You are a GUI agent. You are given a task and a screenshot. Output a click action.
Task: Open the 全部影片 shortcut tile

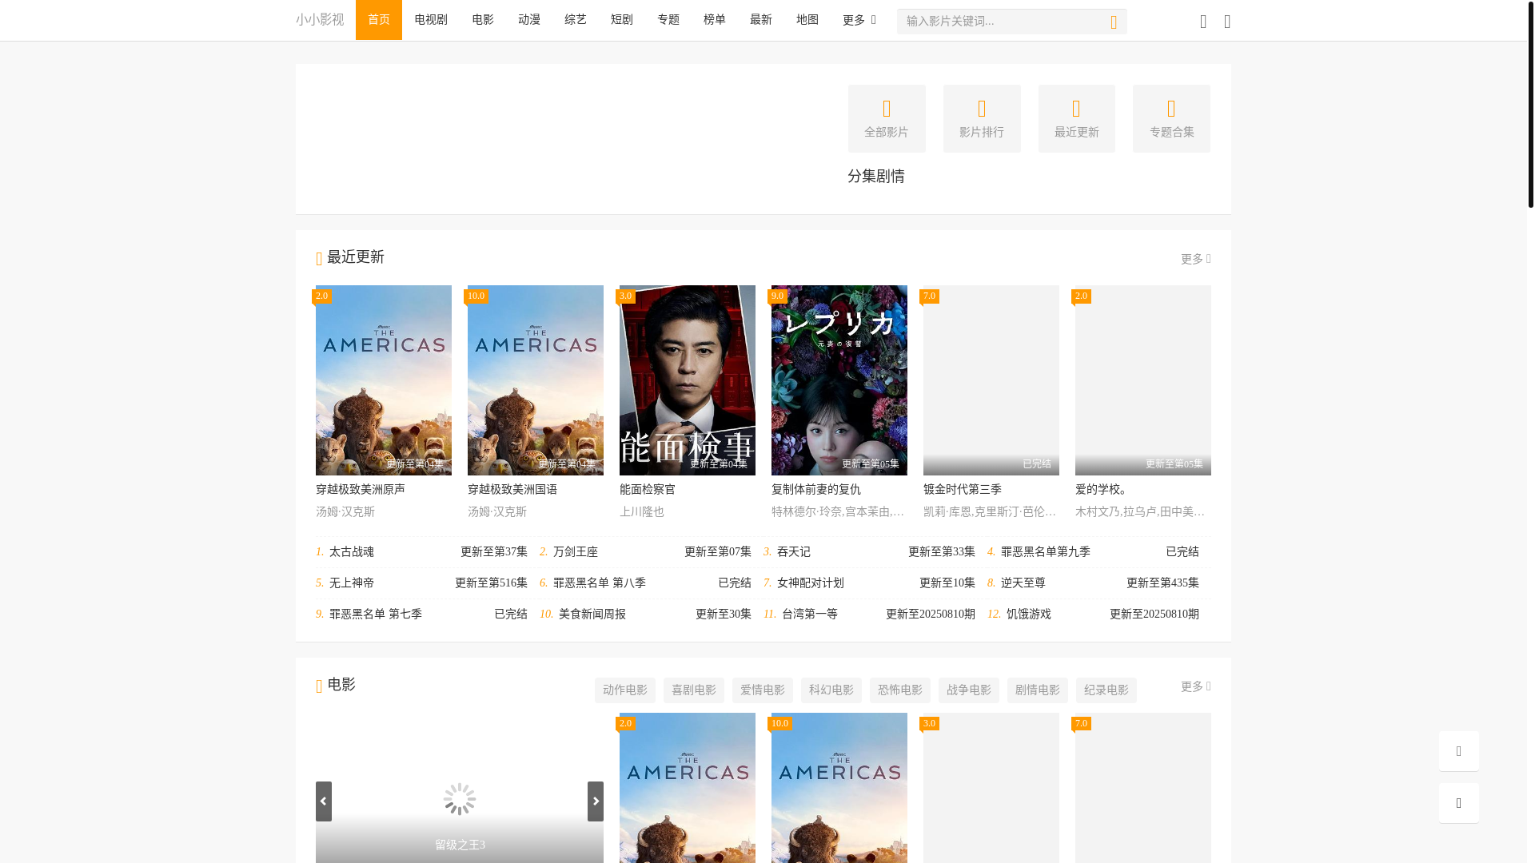(887, 118)
